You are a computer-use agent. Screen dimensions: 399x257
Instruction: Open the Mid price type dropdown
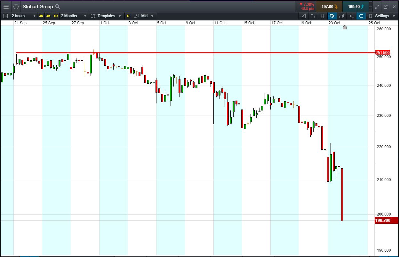pyautogui.click(x=144, y=16)
